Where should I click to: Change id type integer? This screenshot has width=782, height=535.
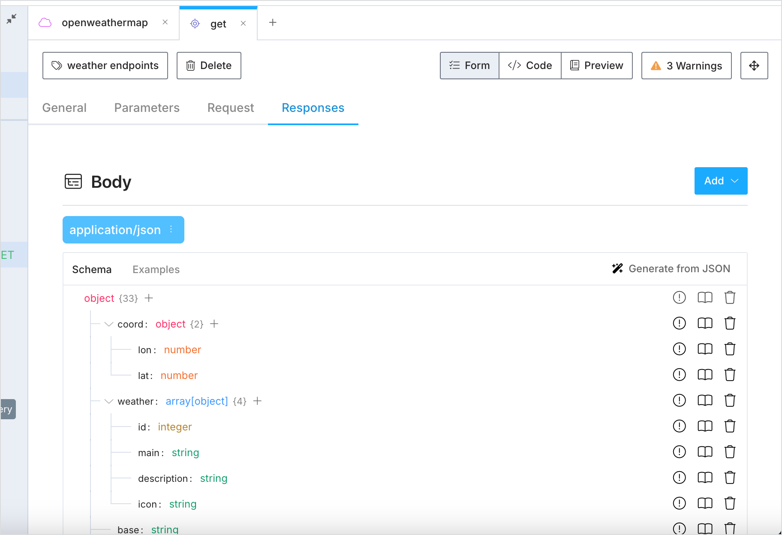(175, 427)
